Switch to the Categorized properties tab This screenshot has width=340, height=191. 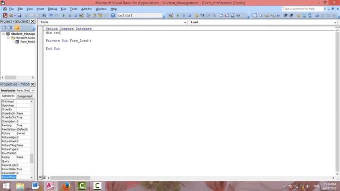(24, 96)
